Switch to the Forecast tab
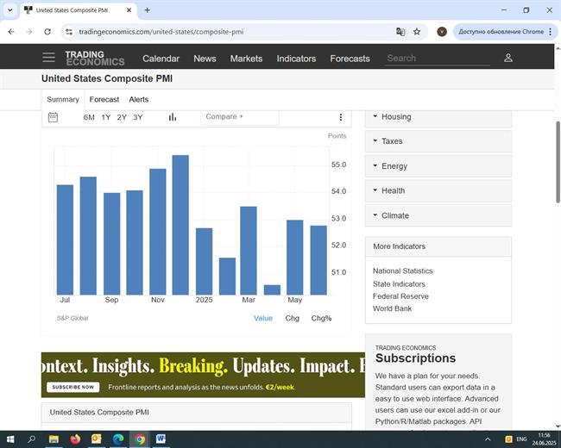The width and height of the screenshot is (561, 448). [104, 99]
